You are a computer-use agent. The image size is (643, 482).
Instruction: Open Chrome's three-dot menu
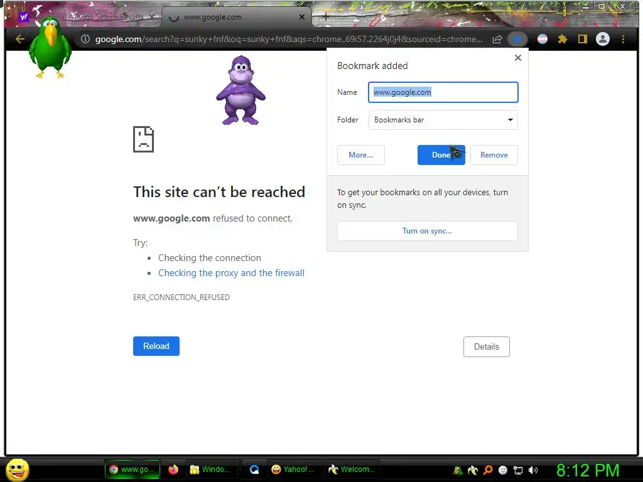(x=623, y=39)
